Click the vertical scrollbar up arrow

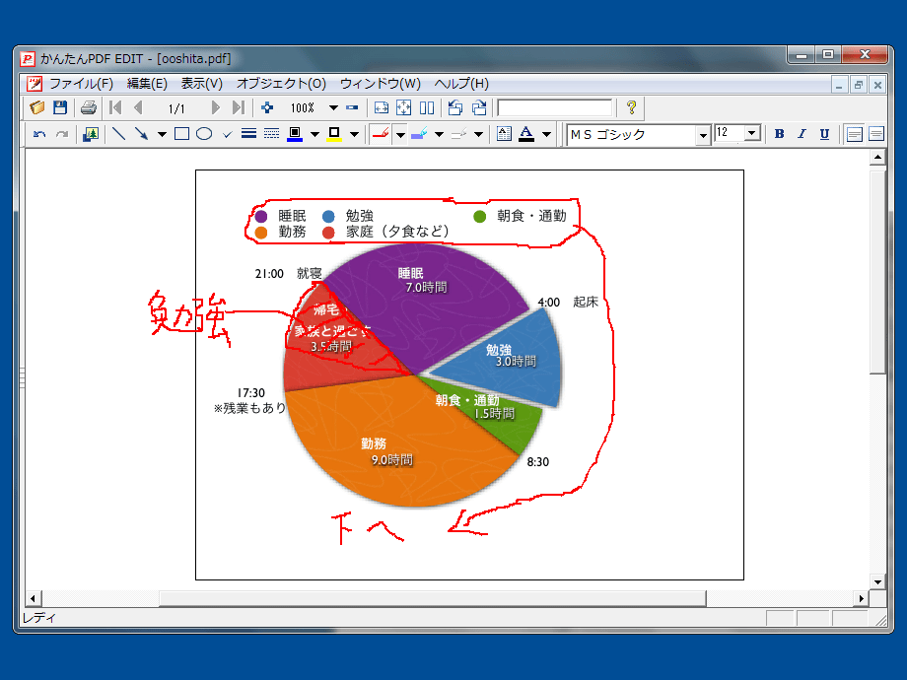tap(877, 158)
